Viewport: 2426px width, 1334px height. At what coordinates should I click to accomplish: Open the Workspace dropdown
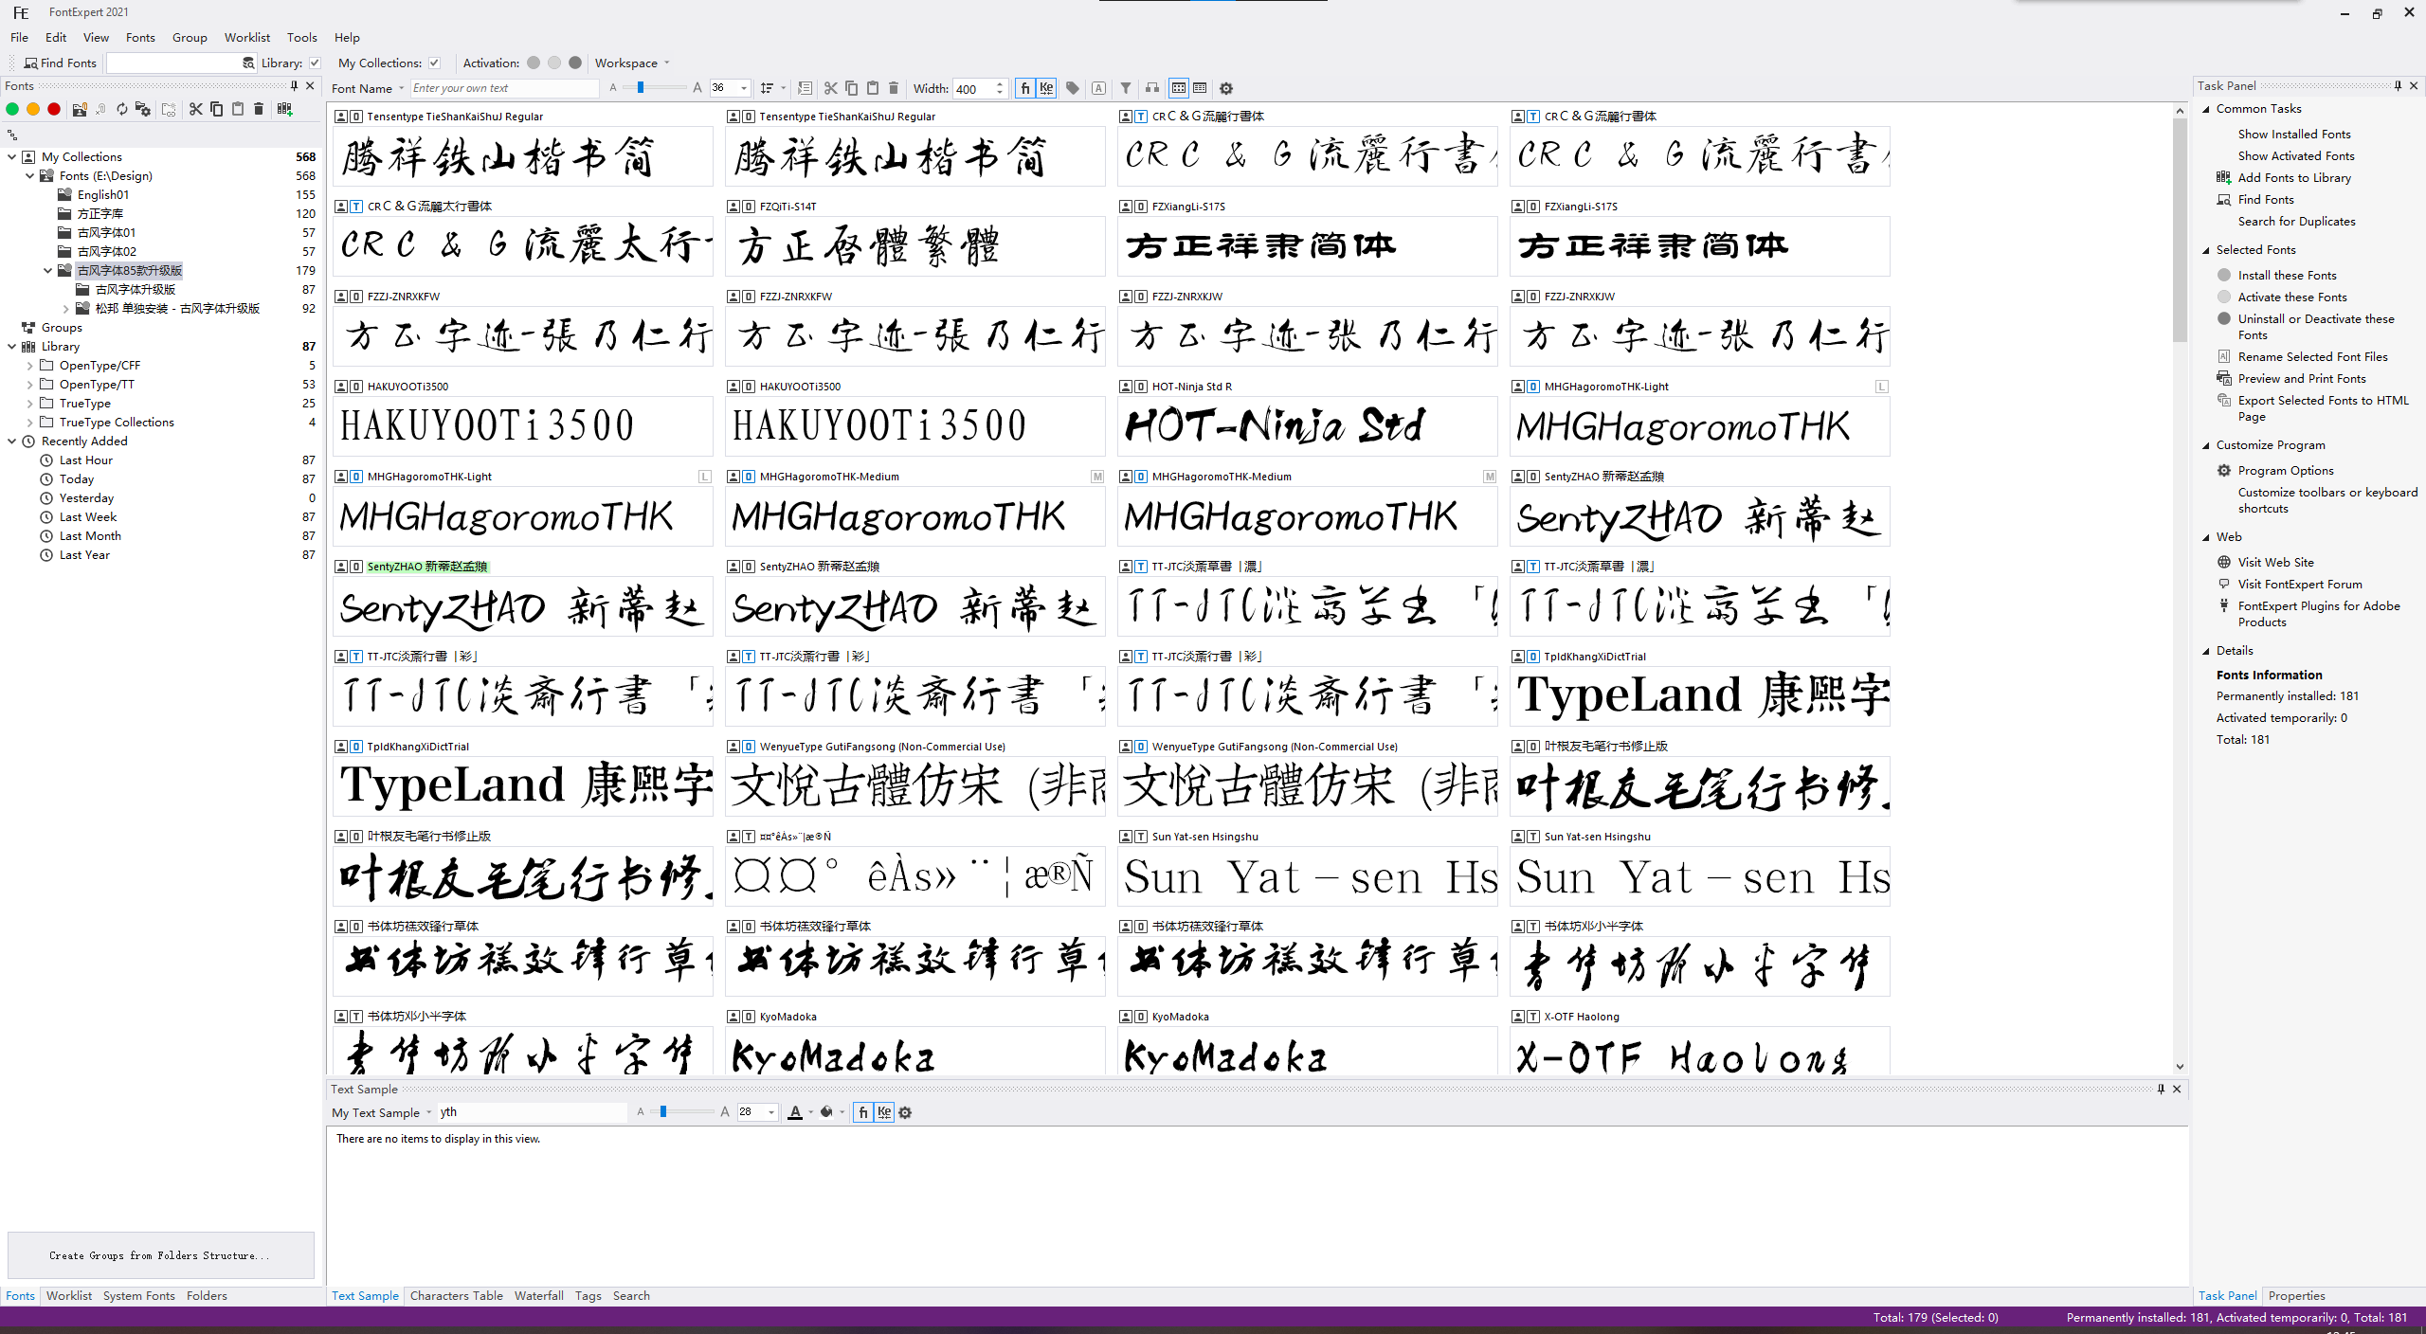[632, 63]
